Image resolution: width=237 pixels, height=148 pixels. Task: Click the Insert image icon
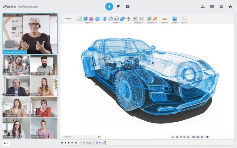pyautogui.click(x=174, y=19)
